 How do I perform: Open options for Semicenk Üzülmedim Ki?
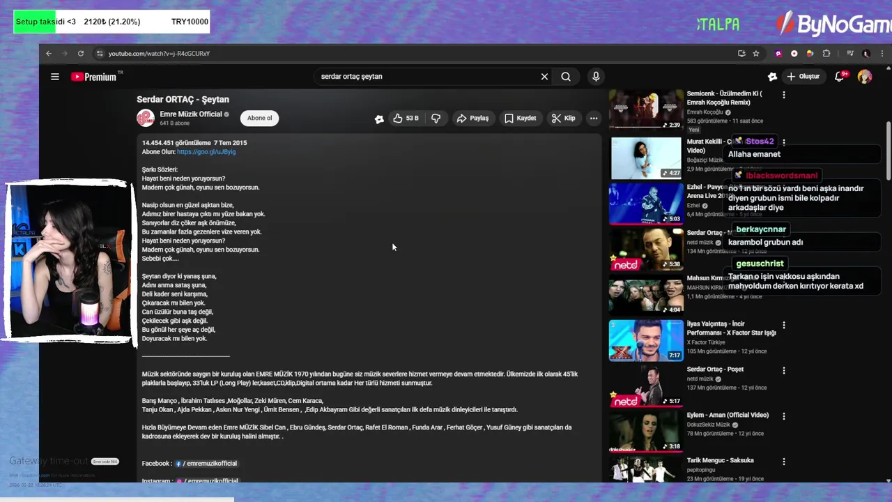784,95
